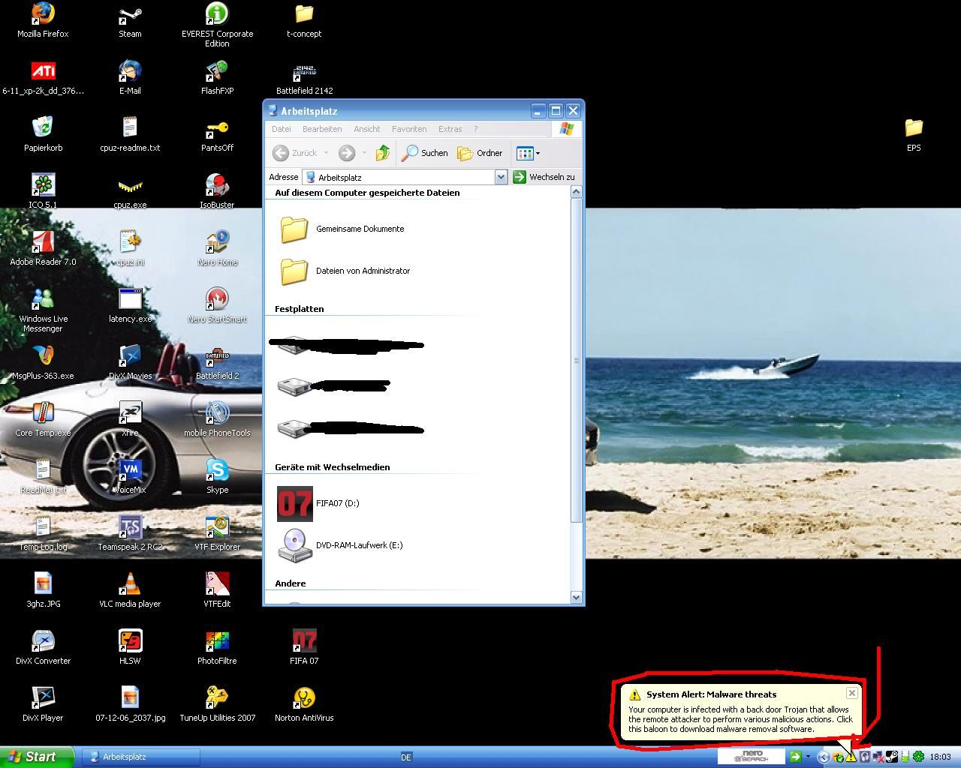Open EVEREST Corporate Edition icon
This screenshot has height=768, width=961.
[x=217, y=25]
